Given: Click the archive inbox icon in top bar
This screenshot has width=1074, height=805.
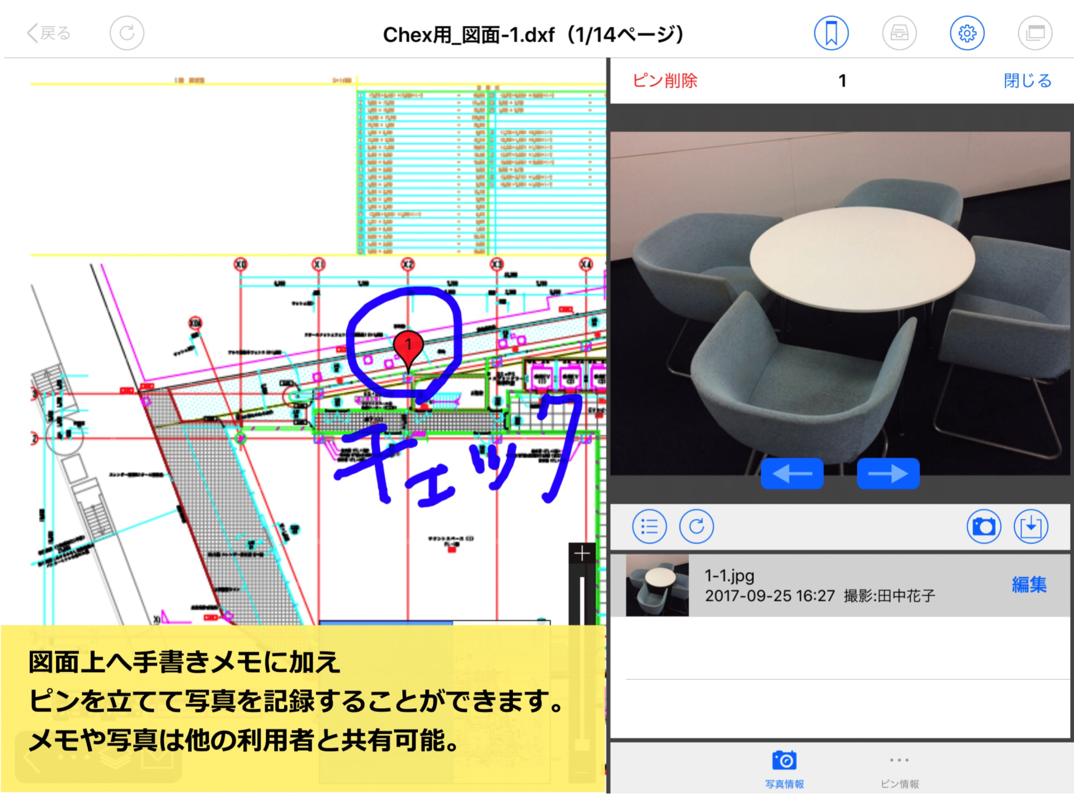Looking at the screenshot, I should click(899, 32).
